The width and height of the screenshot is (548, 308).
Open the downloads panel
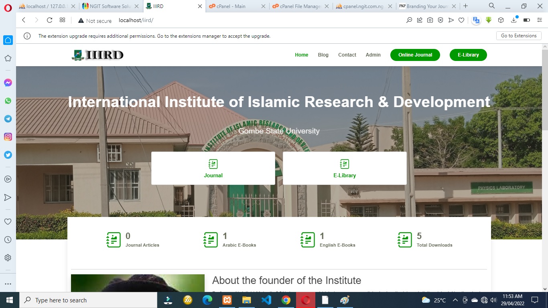tap(514, 20)
